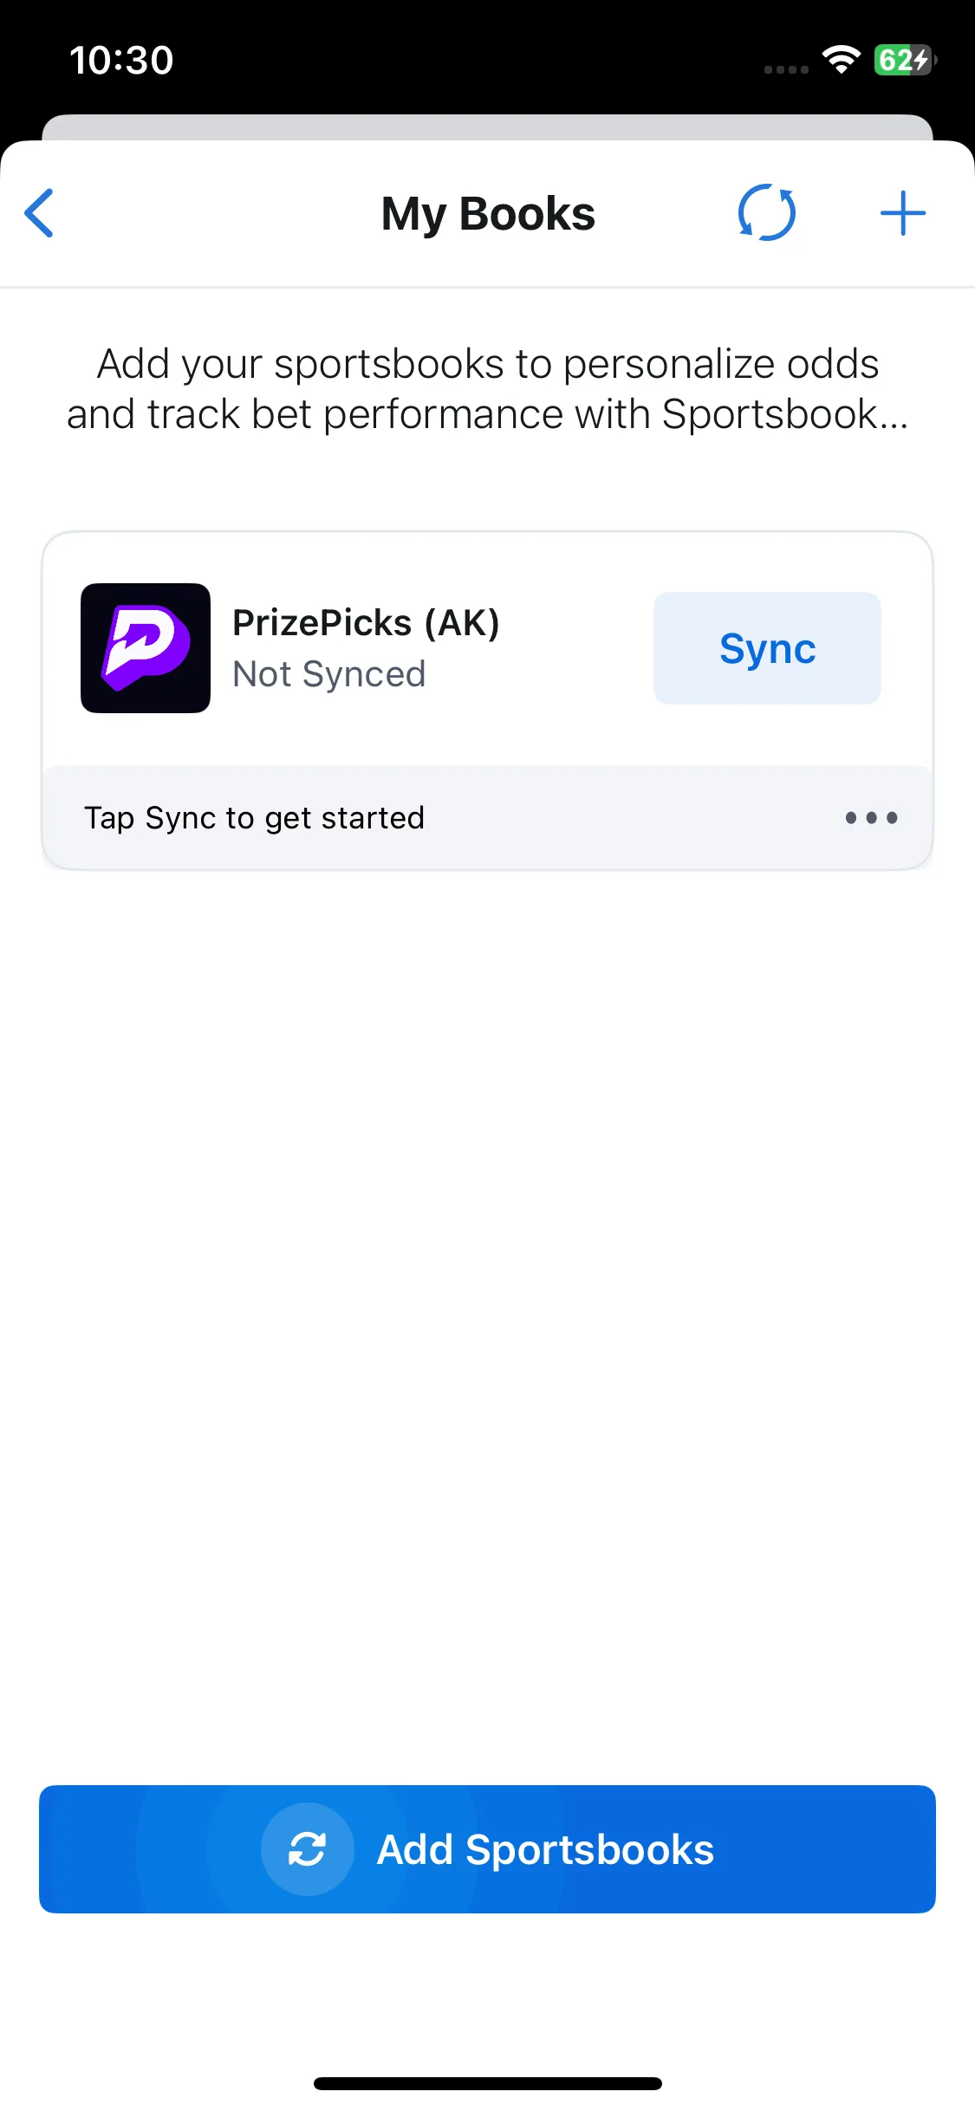Tap the plus icon to add book
Screen dimensions: 975x2111
(x=903, y=213)
